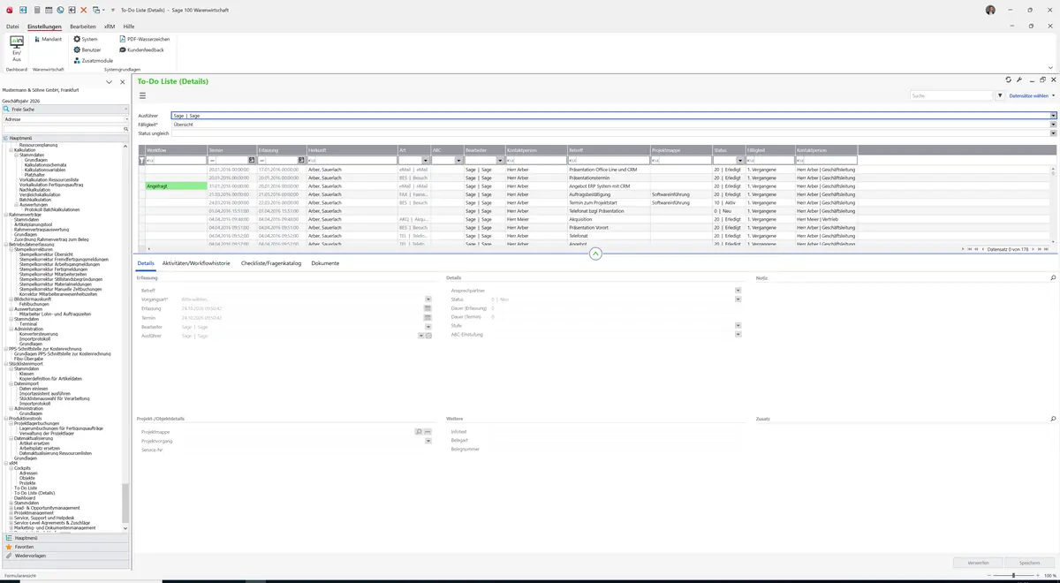1060x583 pixels.
Task: Open the Status ungleich dropdown arrow
Action: 1053,133
